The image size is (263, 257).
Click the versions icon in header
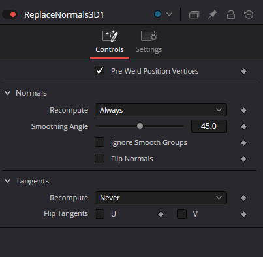194,15
